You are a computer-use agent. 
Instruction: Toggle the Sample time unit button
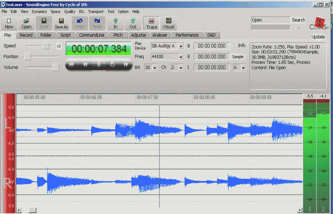(238, 57)
